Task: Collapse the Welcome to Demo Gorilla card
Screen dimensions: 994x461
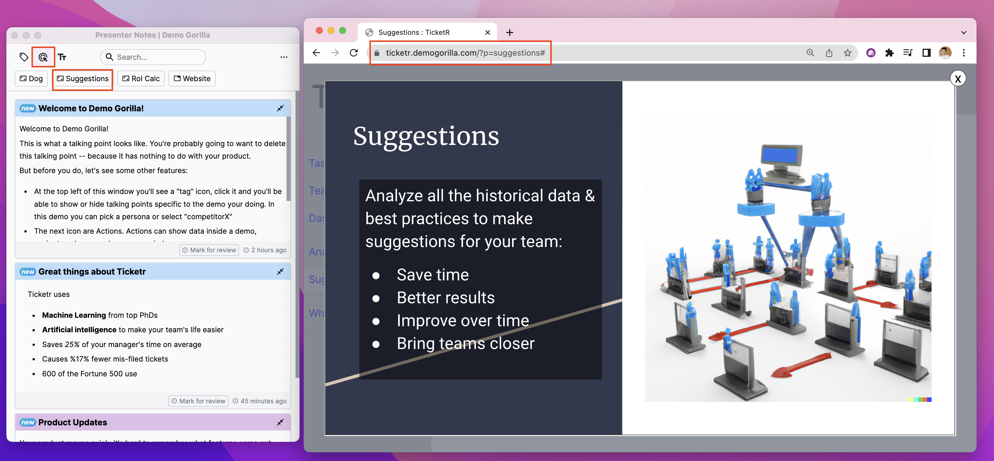Action: [x=280, y=108]
